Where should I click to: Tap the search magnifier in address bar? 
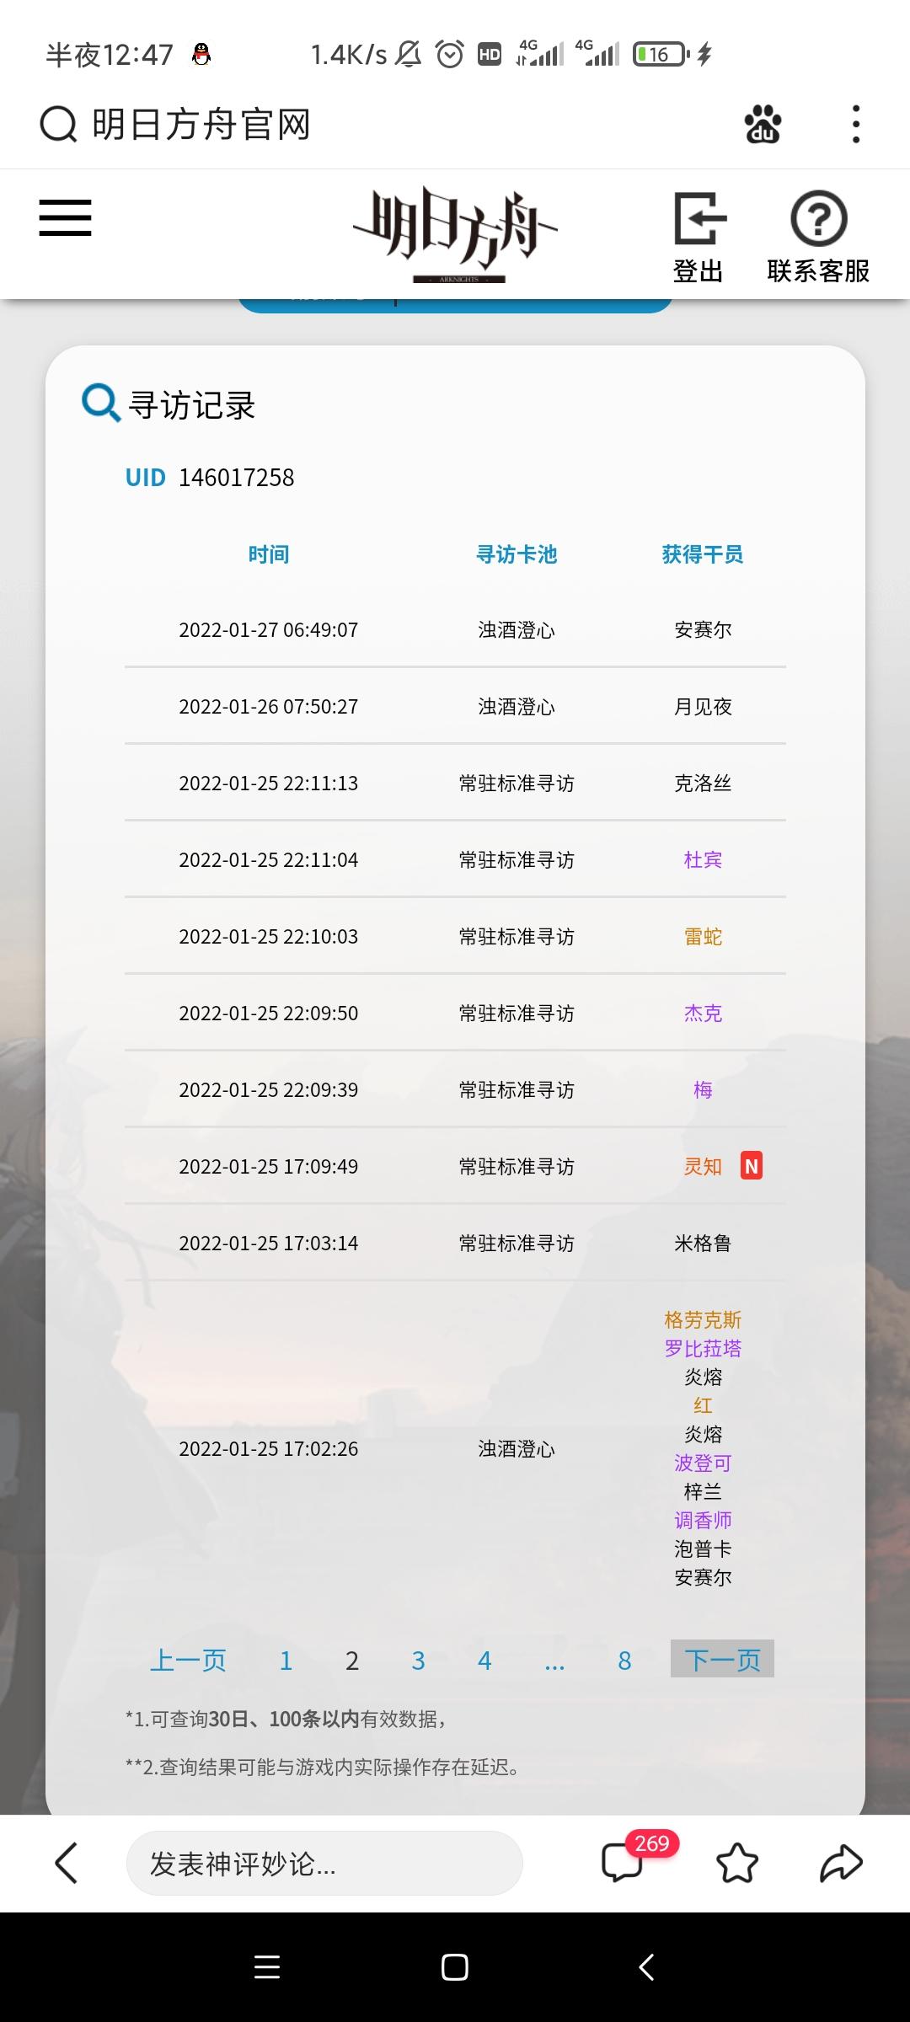click(58, 126)
